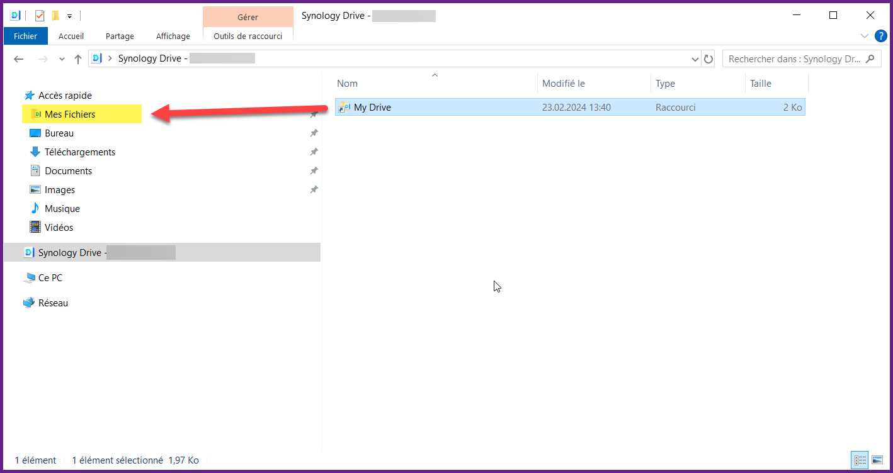Go up one folder level with up arrow

pos(78,59)
